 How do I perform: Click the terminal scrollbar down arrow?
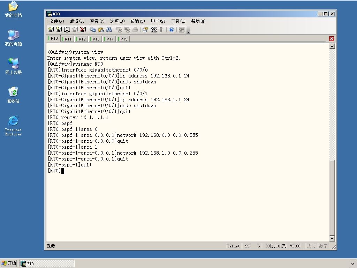[x=332, y=239]
